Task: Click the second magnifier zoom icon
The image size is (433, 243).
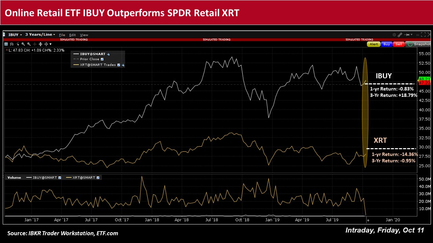Action: tap(29, 44)
